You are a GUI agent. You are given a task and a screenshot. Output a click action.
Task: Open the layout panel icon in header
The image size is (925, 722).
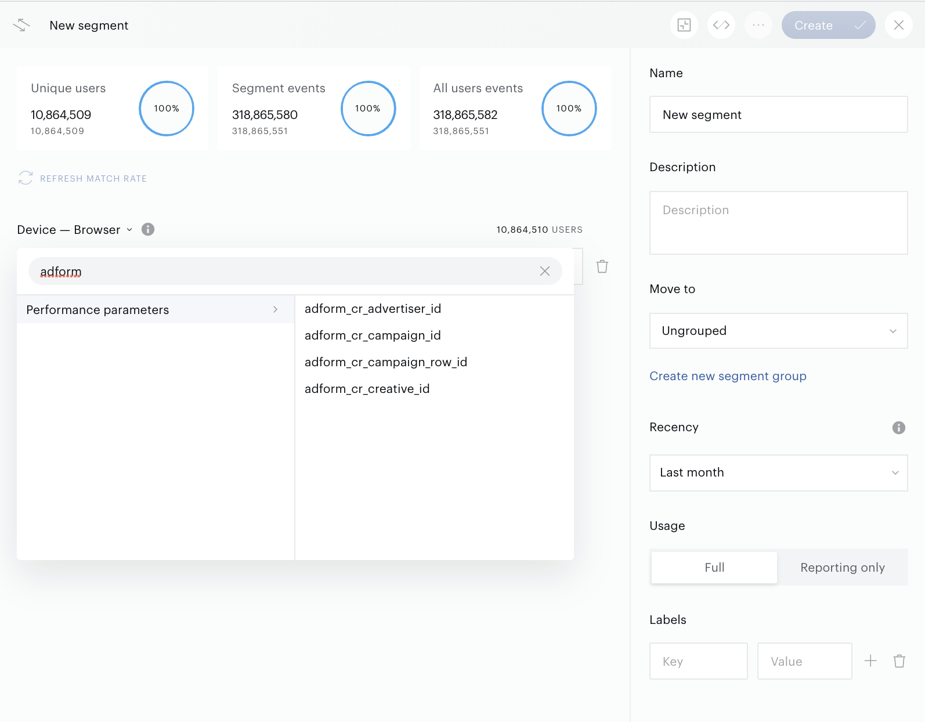(684, 25)
